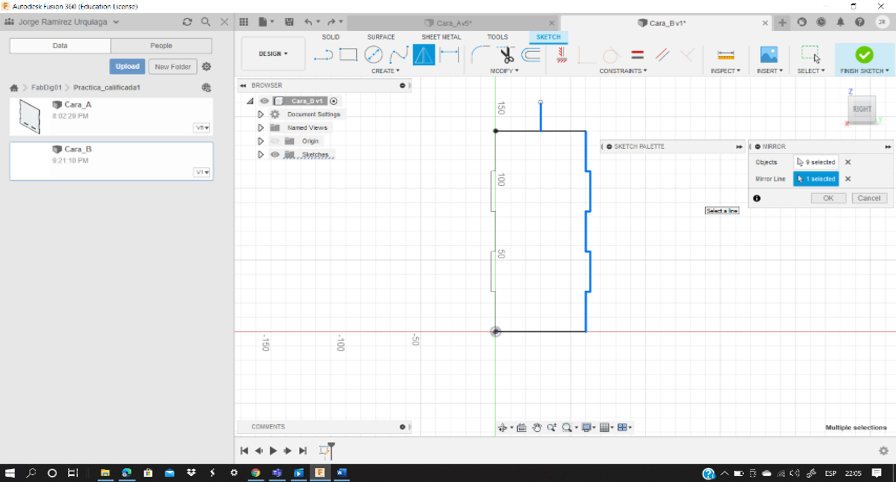The height and width of the screenshot is (482, 896).
Task: Clear the Mirror Line selection
Action: pos(848,179)
